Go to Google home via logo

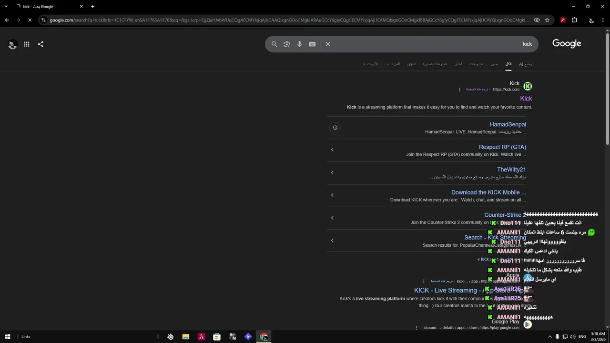tap(567, 43)
